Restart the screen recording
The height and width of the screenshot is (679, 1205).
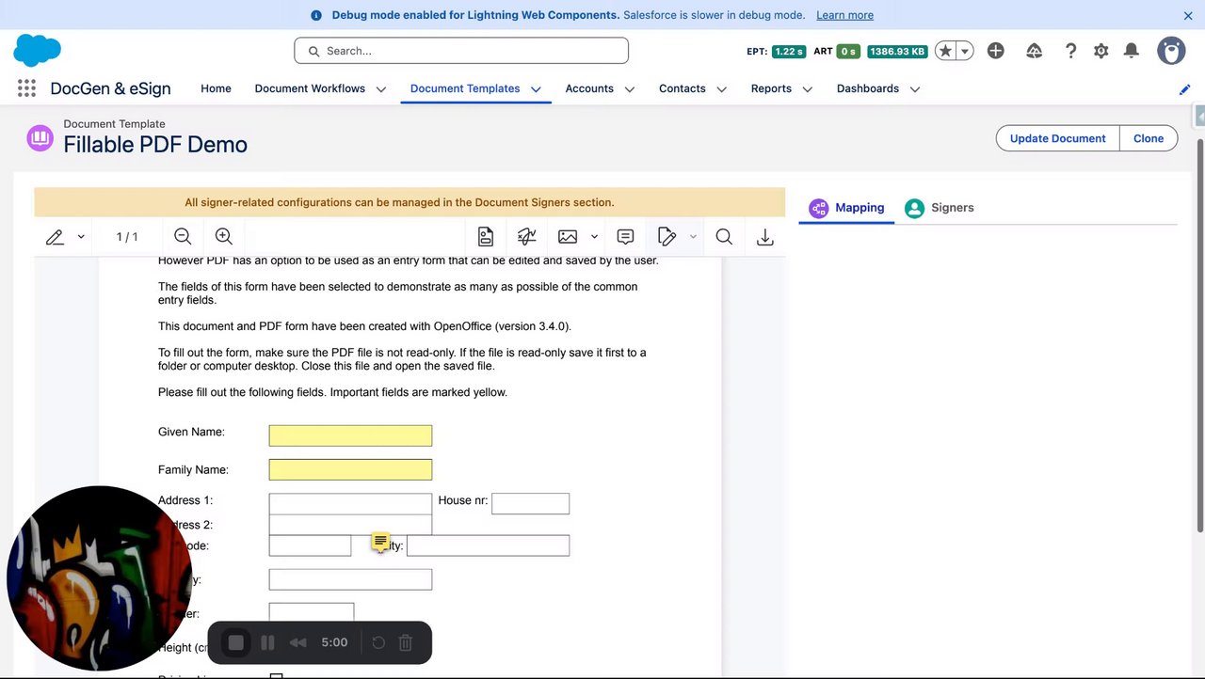pyautogui.click(x=378, y=642)
